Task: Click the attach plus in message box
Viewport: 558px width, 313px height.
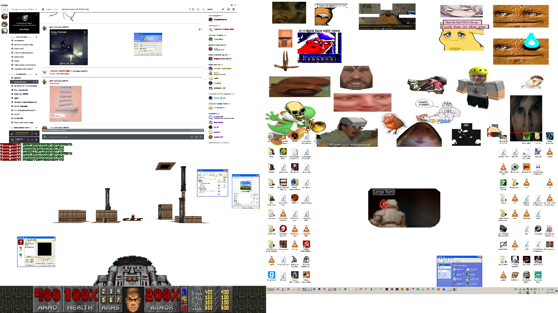Action: coord(45,137)
